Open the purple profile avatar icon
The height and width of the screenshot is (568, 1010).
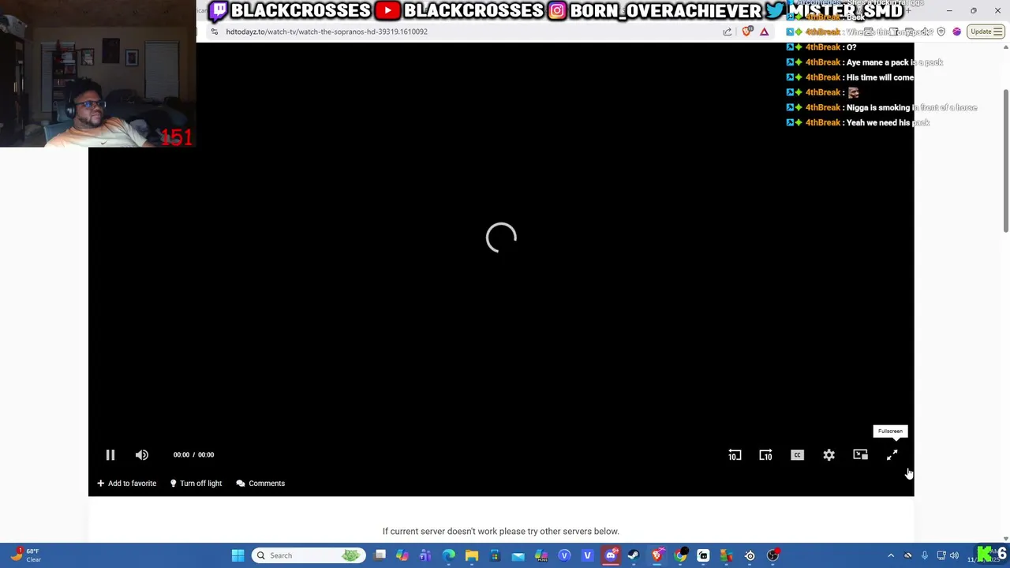click(957, 32)
